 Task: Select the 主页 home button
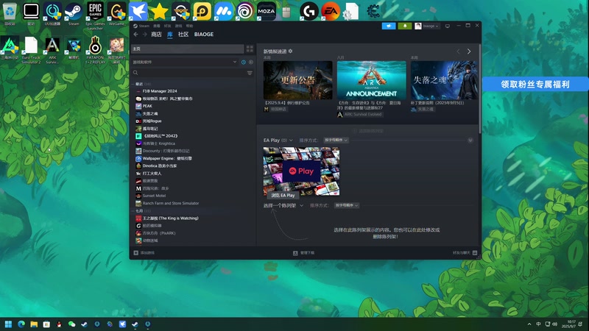pos(188,49)
